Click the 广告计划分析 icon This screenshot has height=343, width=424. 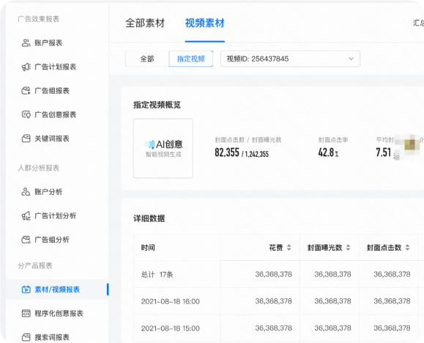(26, 215)
